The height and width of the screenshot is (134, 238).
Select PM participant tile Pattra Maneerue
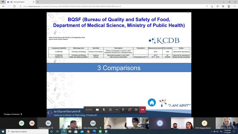(93, 123)
